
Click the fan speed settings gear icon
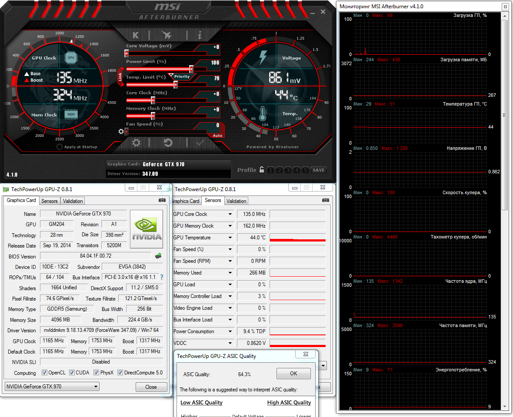[x=121, y=131]
